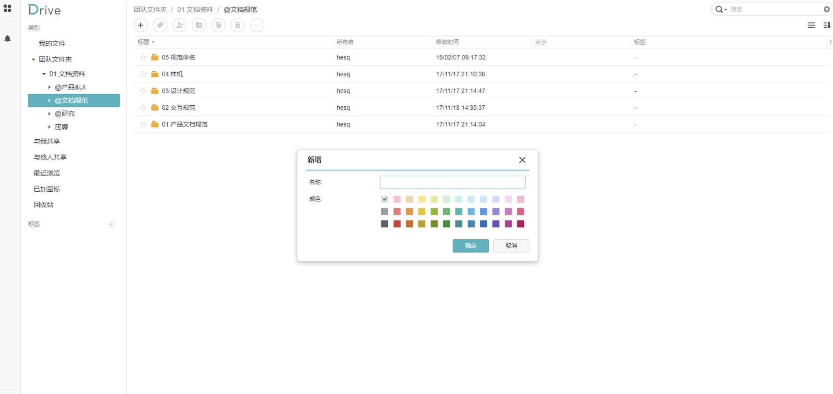
Task: Star the 03 设计规范 folder
Action: [x=143, y=91]
